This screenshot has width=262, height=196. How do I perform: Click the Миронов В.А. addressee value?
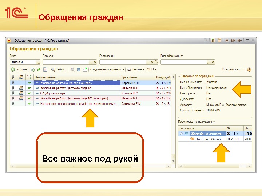[227, 105]
